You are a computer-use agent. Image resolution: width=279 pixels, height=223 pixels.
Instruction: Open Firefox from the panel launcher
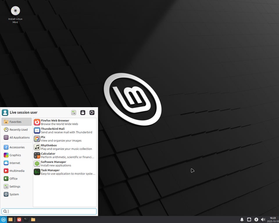[x=19, y=220]
